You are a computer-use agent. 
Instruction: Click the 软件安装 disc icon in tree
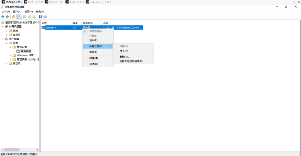[x=18, y=51]
